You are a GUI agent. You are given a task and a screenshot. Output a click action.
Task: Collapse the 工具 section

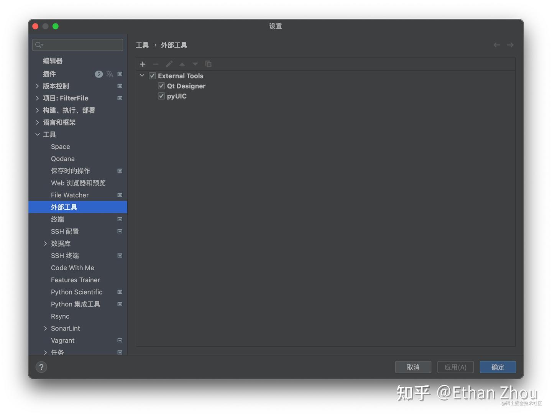37,134
